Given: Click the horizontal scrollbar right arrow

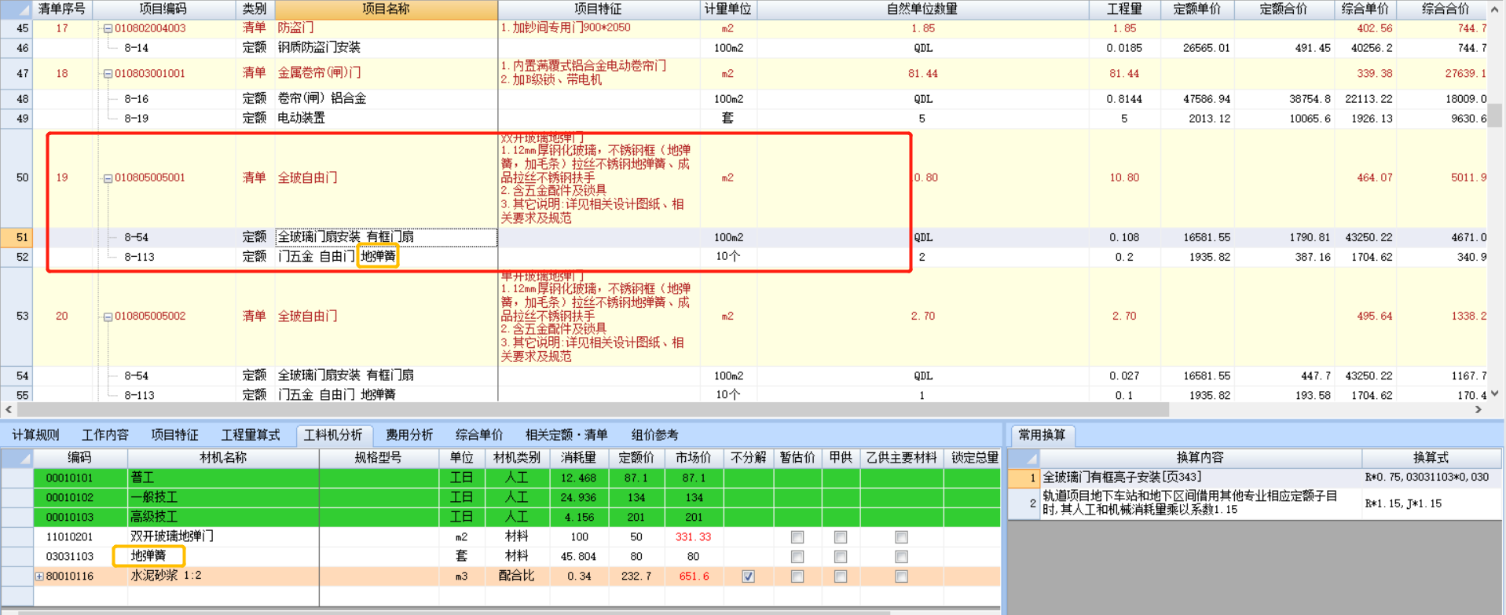Looking at the screenshot, I should click(1479, 410).
